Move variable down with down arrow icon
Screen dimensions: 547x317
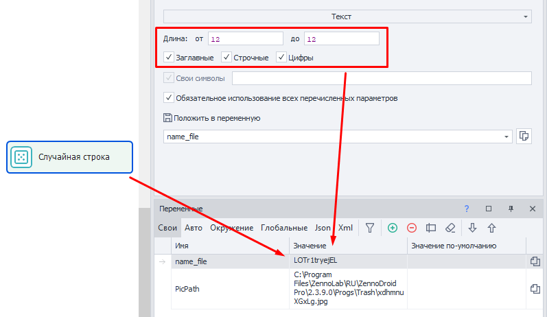pyautogui.click(x=472, y=228)
